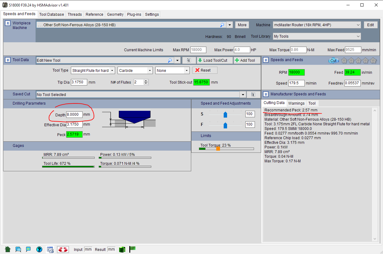Collapse the Tool Data section
The width and height of the screenshot is (383, 254).
[7, 60]
